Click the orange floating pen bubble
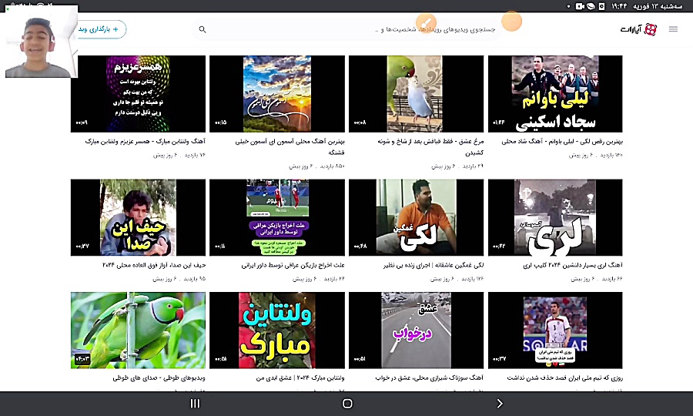 (x=426, y=22)
